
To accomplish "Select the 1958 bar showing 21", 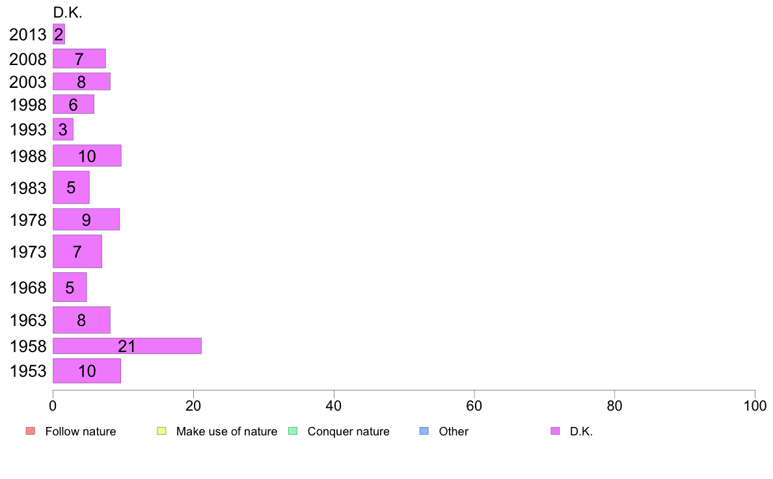I will [127, 346].
